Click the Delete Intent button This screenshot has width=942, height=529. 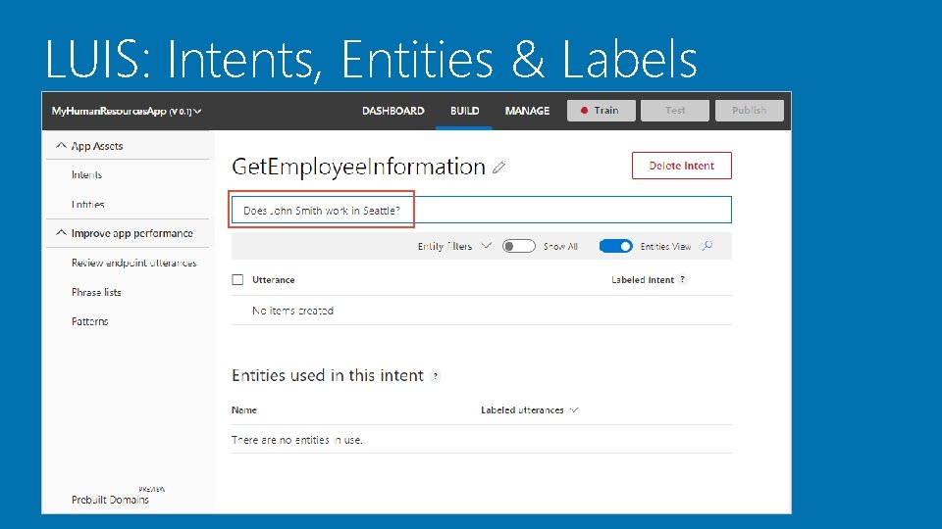click(x=681, y=166)
